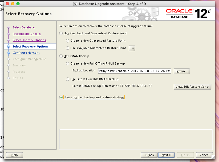Click the window resize grip corner
The height and width of the screenshot is (162, 219).
click(213, 157)
